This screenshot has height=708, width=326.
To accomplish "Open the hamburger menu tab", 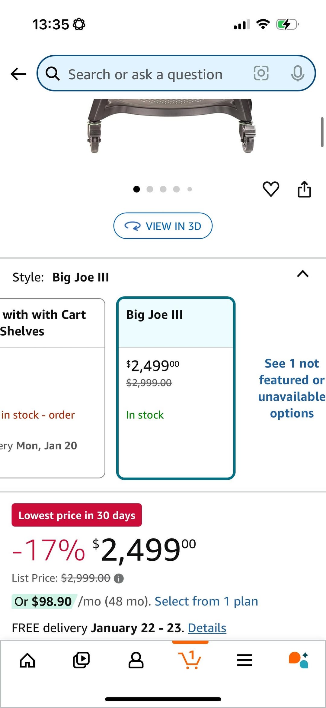I will (245, 660).
